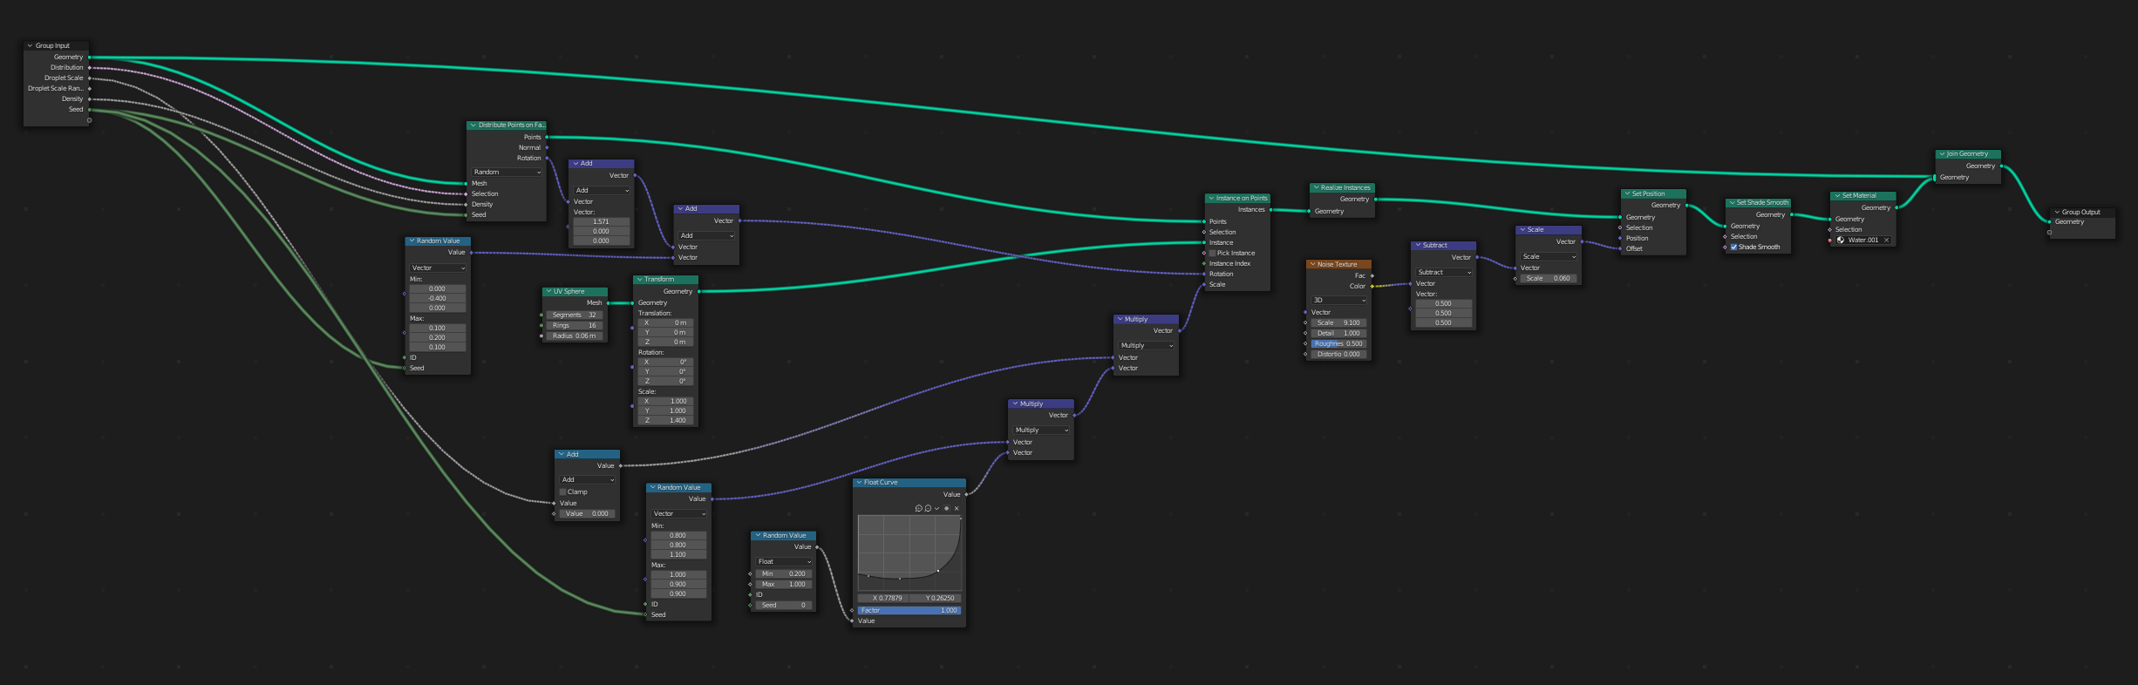Image resolution: width=2138 pixels, height=685 pixels.
Task: Click the UV Sphere Radius field
Action: point(575,336)
